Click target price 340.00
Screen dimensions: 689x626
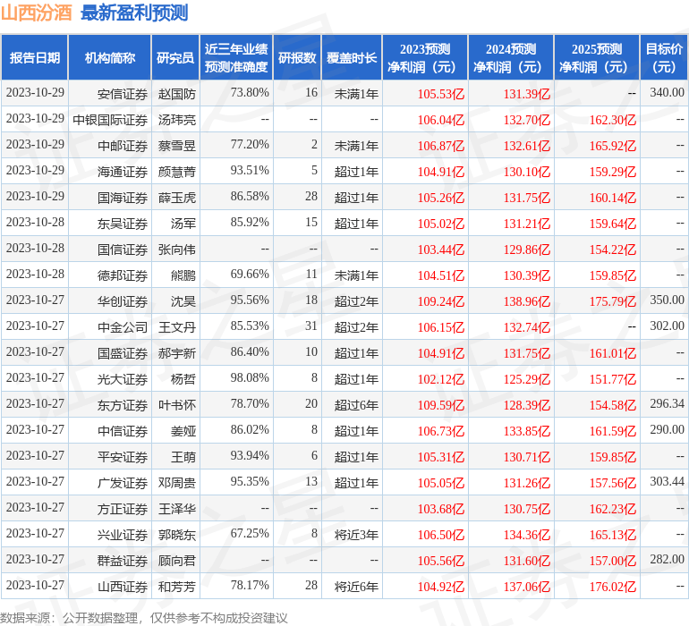667,92
